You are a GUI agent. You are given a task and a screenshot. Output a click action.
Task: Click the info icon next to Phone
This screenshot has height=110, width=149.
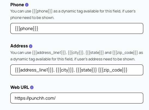click(x=27, y=5)
